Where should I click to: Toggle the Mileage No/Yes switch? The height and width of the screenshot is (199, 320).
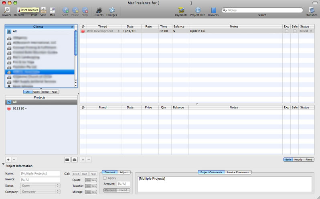[x=91, y=192]
